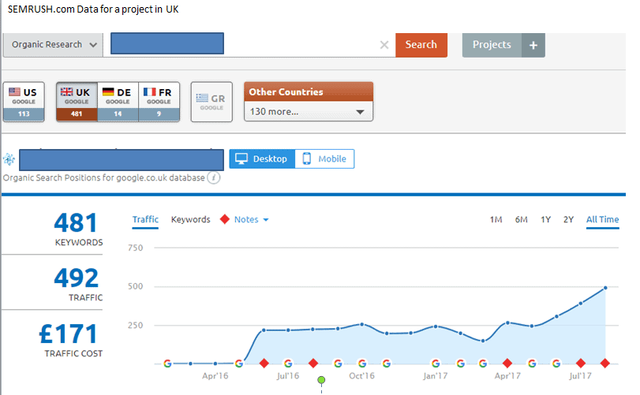Click the 481 KEYWORDS statistic
The width and height of the screenshot is (640, 395).
[77, 229]
